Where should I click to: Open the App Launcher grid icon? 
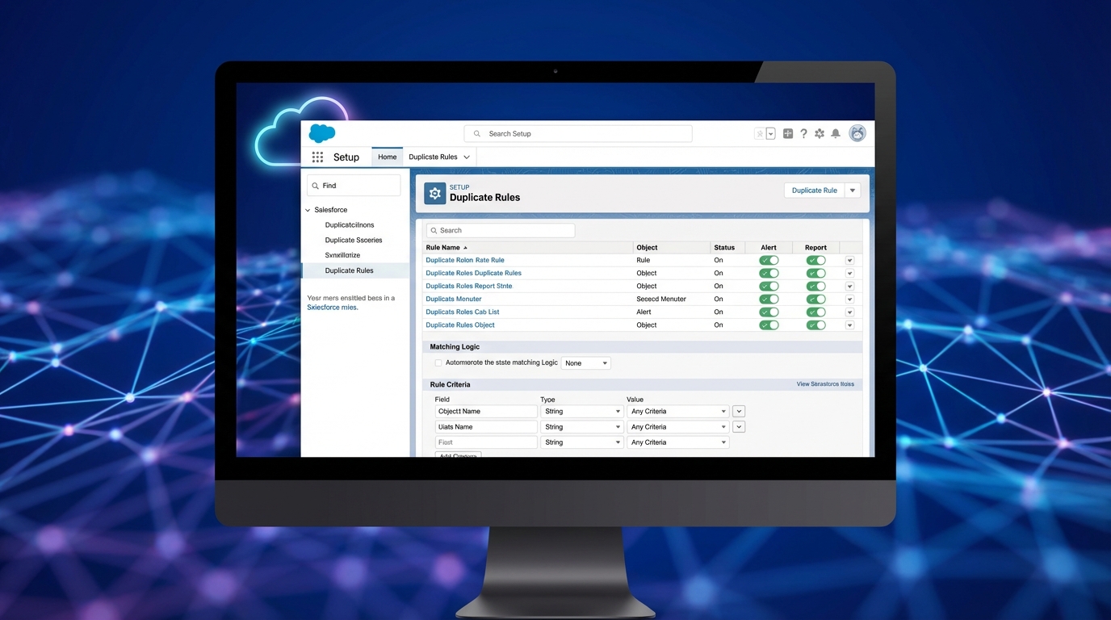318,157
